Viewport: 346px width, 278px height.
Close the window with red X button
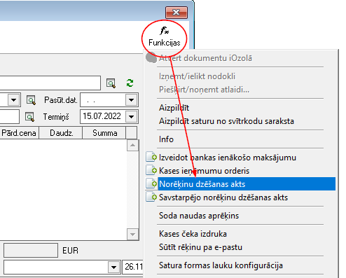tap(177, 12)
